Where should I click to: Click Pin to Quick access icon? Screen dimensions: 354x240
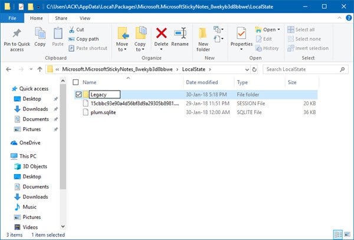(x=17, y=34)
